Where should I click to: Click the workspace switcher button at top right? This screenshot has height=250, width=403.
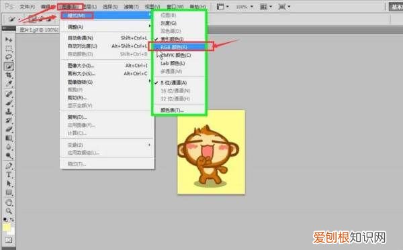396,7
